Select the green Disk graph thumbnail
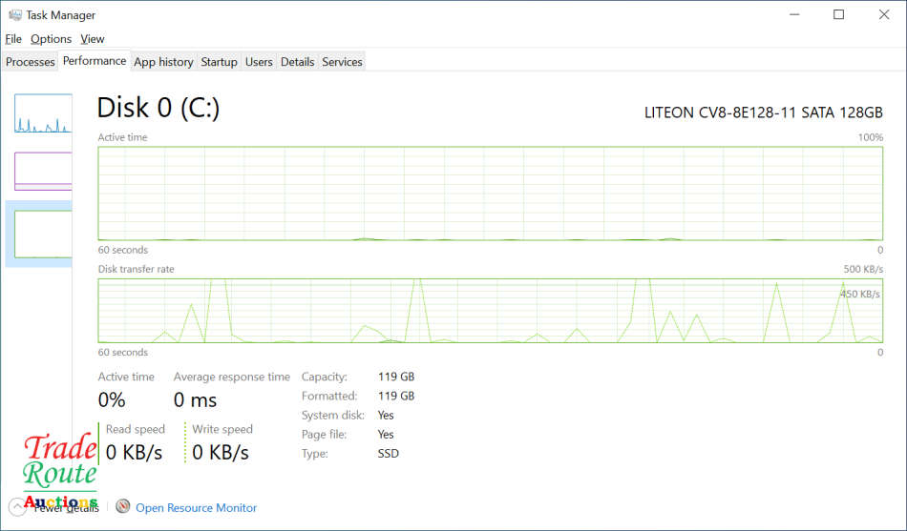This screenshot has width=907, height=531. tap(43, 234)
